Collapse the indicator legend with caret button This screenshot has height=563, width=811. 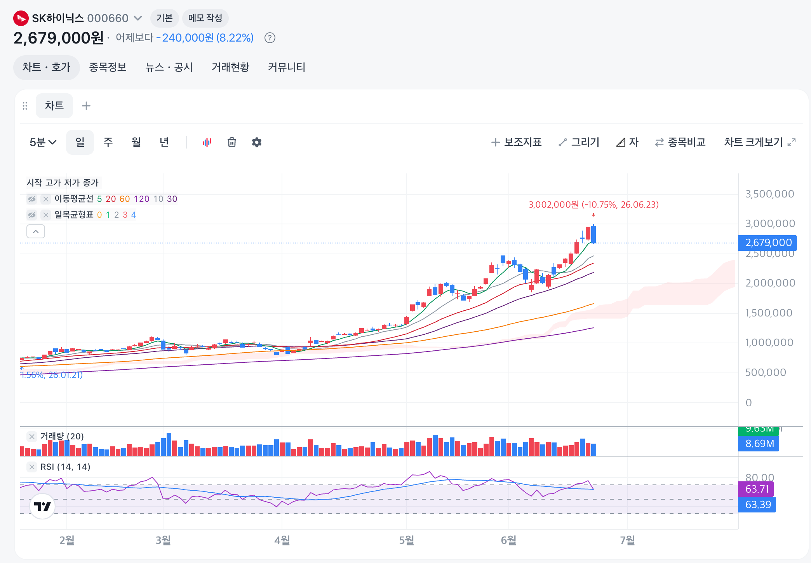click(x=36, y=232)
